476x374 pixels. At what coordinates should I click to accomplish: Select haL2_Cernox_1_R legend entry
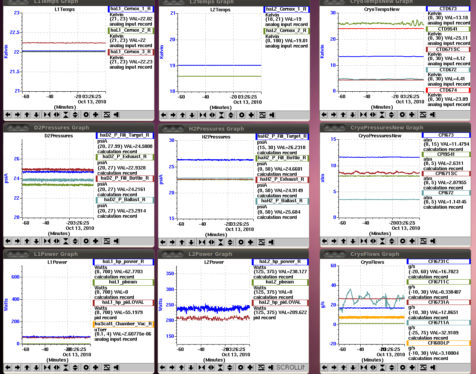pyautogui.click(x=286, y=9)
